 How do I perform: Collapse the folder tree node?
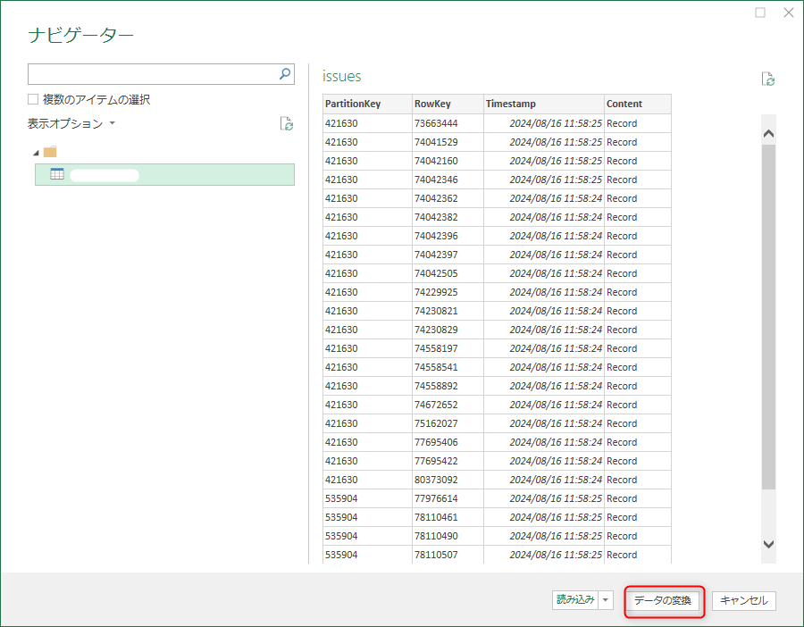pyautogui.click(x=36, y=153)
